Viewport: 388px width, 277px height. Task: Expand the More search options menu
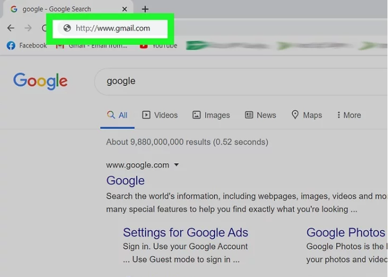point(349,115)
